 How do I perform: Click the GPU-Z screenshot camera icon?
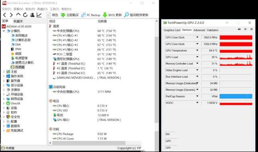tap(239, 29)
